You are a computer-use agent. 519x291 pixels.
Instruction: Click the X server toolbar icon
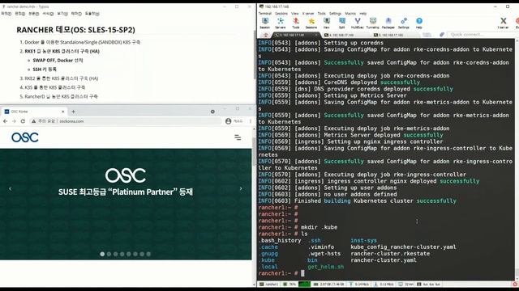[x=503, y=23]
